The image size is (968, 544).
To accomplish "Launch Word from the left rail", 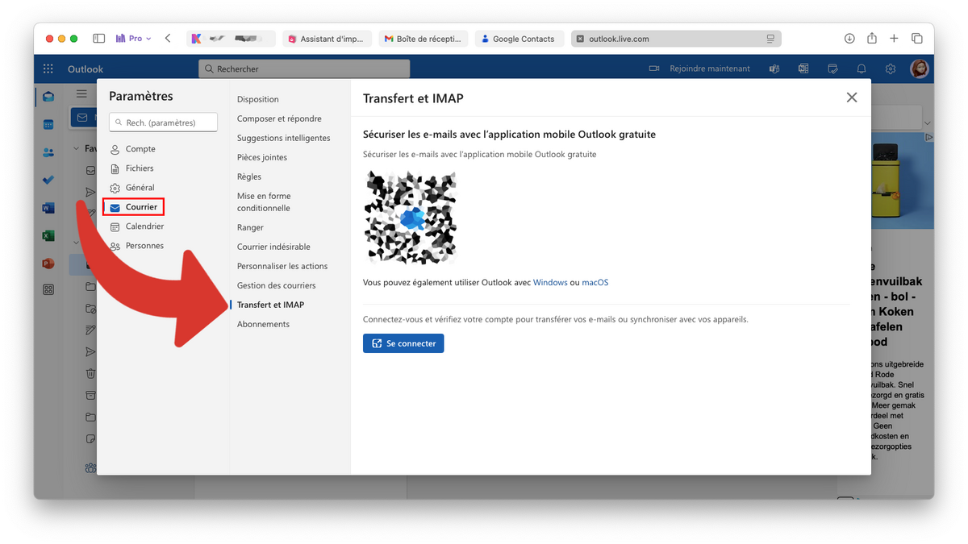I will click(x=48, y=208).
